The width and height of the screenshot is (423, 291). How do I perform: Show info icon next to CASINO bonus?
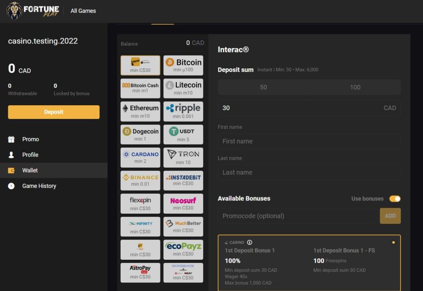pos(249,242)
